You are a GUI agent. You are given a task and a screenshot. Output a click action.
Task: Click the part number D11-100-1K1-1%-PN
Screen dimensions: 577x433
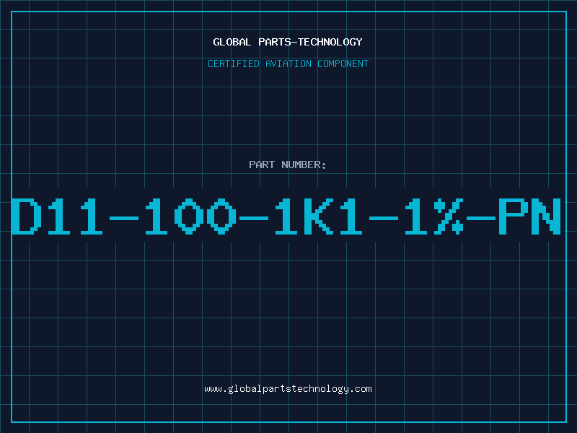(286, 216)
